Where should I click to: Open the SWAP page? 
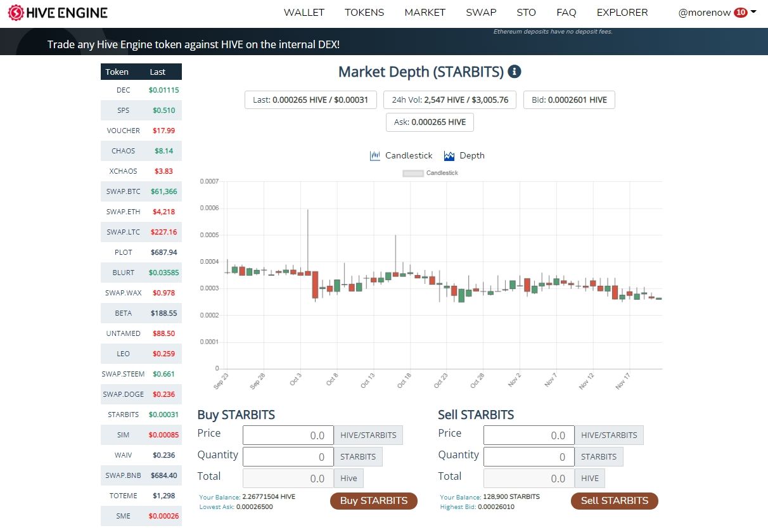(x=482, y=13)
